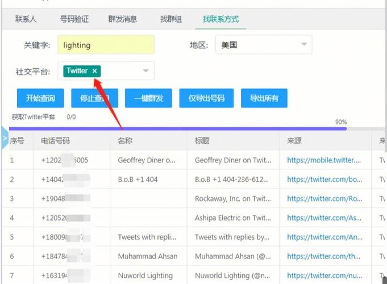The height and width of the screenshot is (284, 387).
Task: Open the https://twitter.com/As... link
Action: [x=324, y=218]
